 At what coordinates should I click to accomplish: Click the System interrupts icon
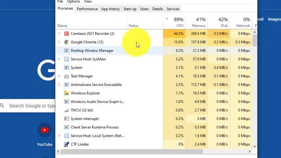pos(66,119)
